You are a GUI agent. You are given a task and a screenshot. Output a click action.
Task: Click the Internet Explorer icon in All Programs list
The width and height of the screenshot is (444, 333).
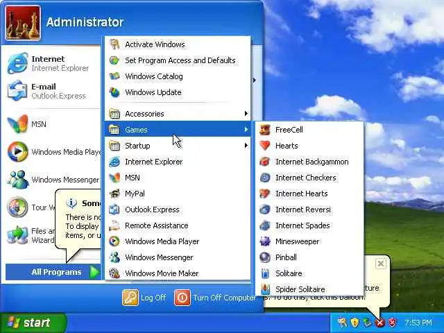pos(114,162)
